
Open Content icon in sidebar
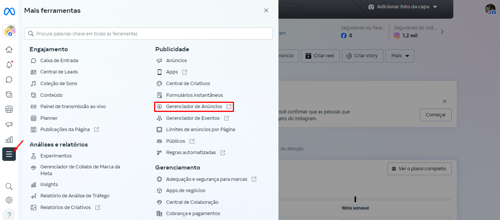[9, 95]
